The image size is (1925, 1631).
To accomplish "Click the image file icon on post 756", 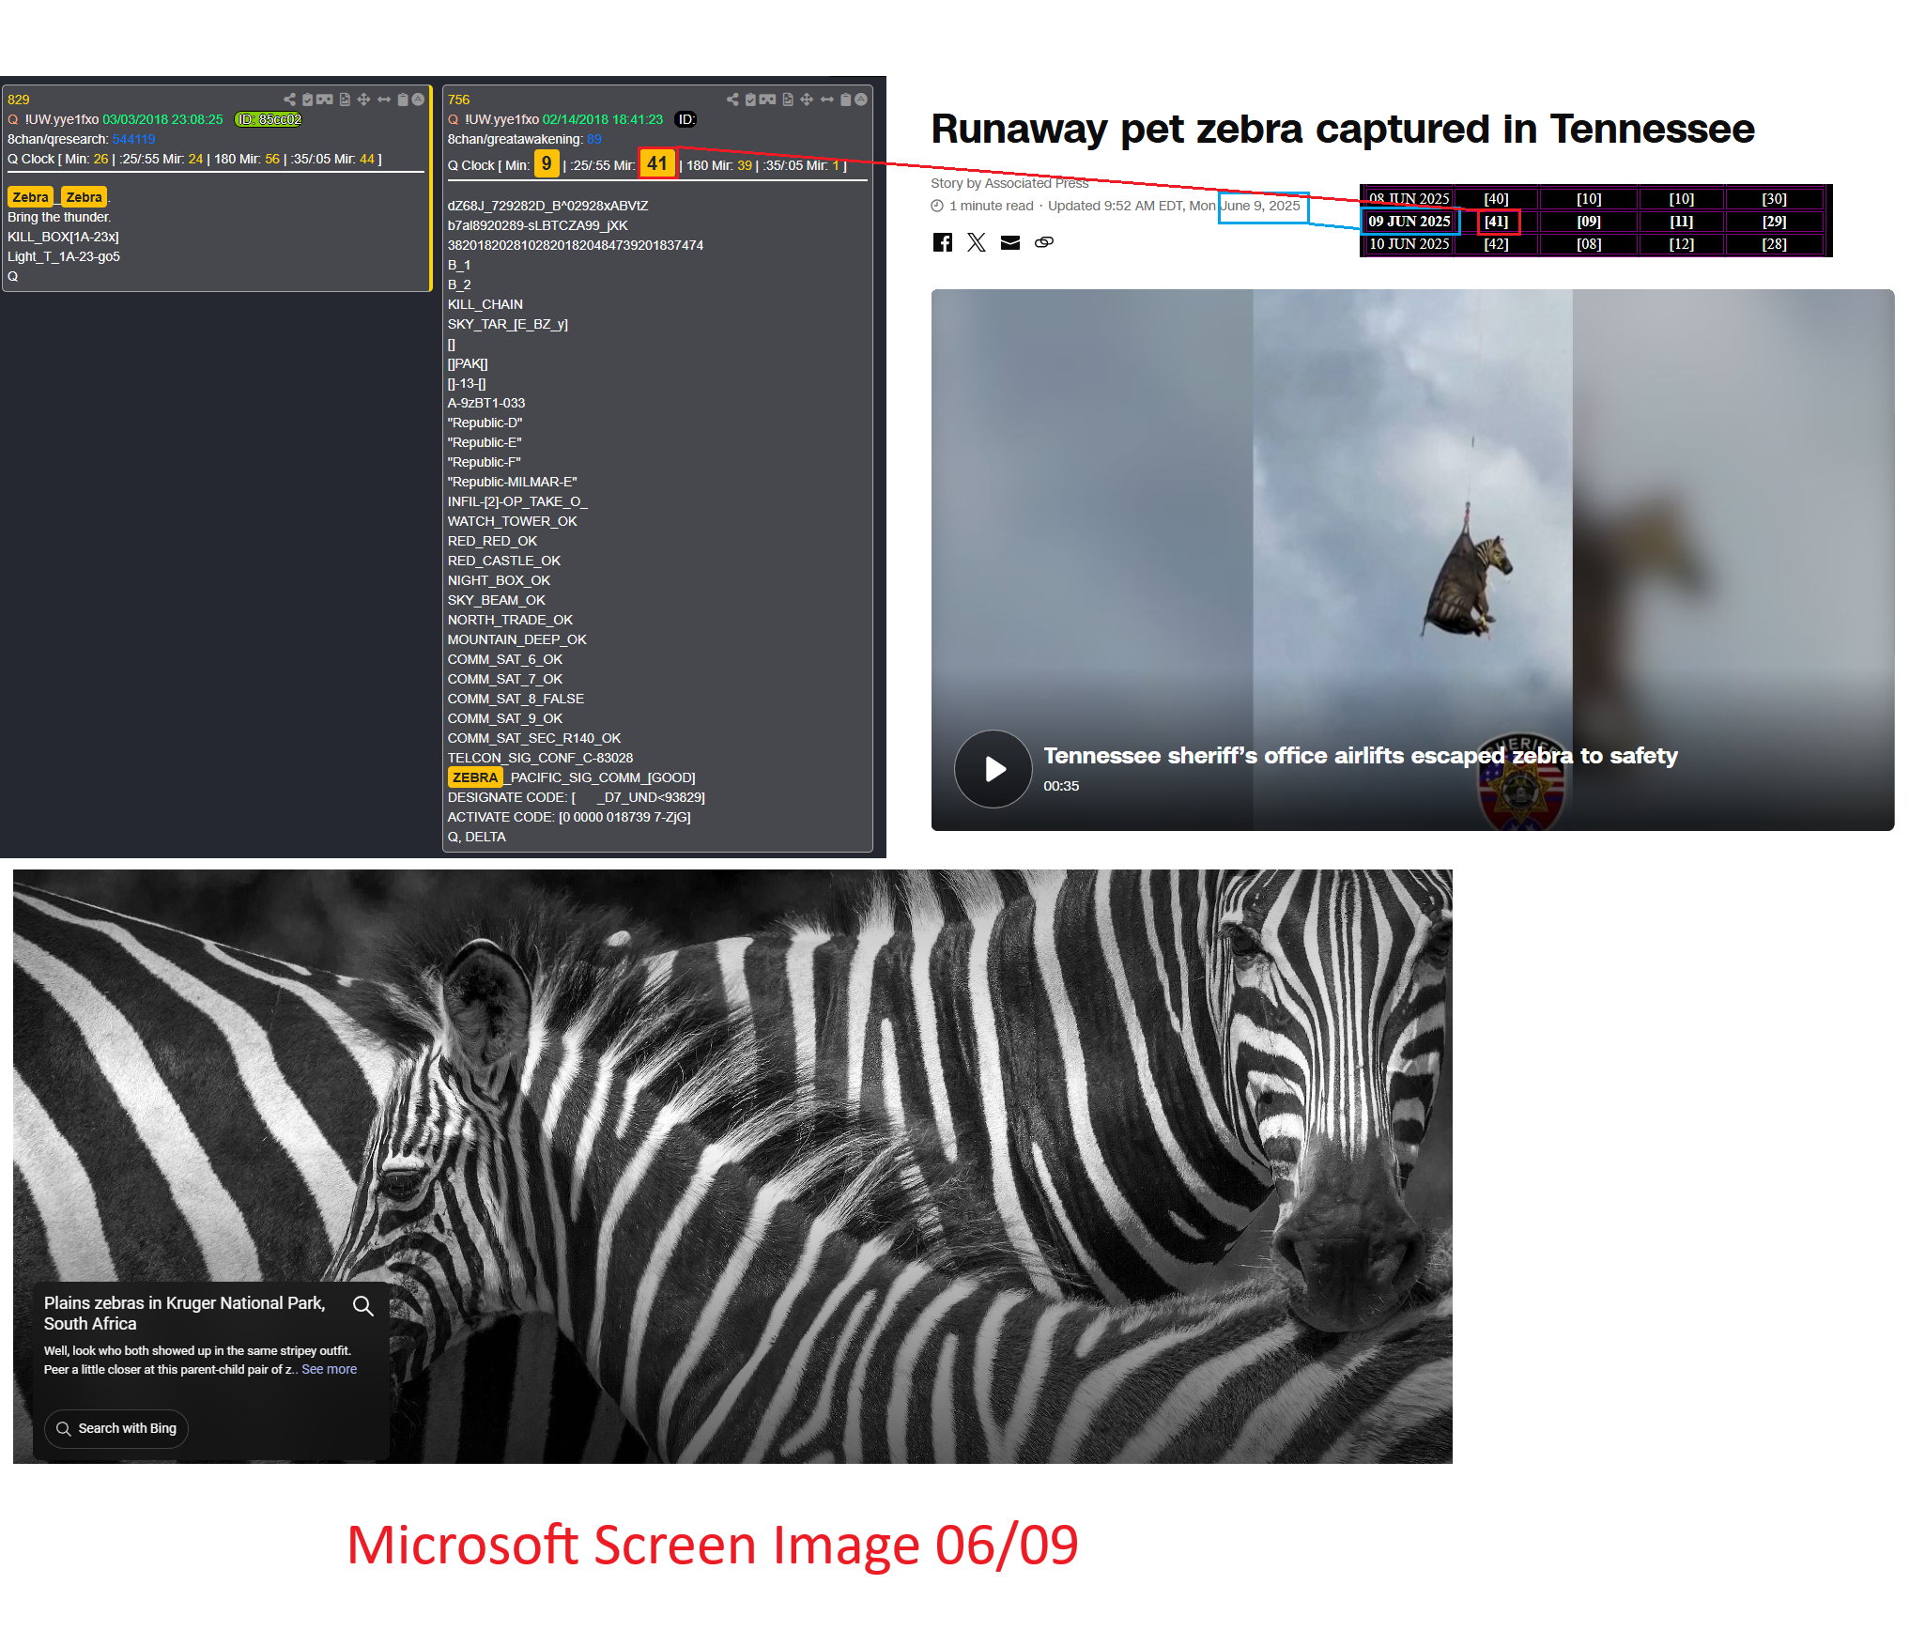I will [788, 100].
